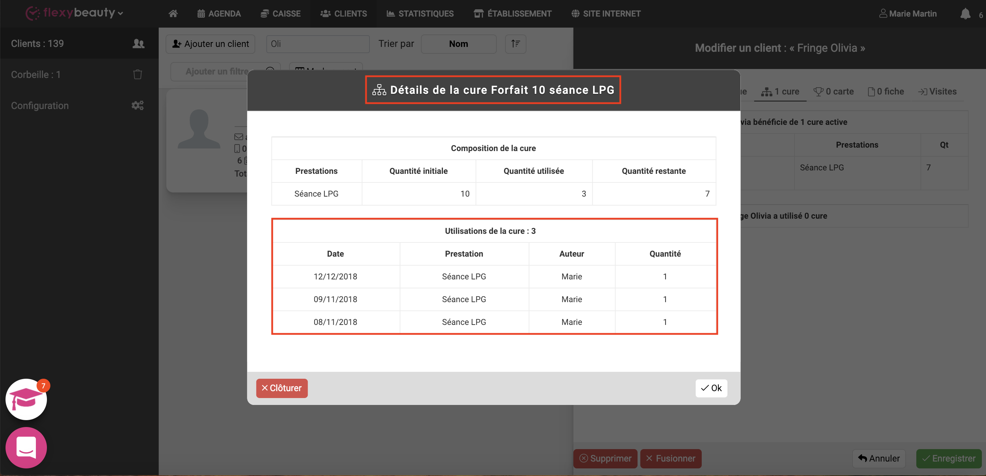The width and height of the screenshot is (986, 476).
Task: Open Corbeille : 1 in the sidebar
Action: [79, 74]
